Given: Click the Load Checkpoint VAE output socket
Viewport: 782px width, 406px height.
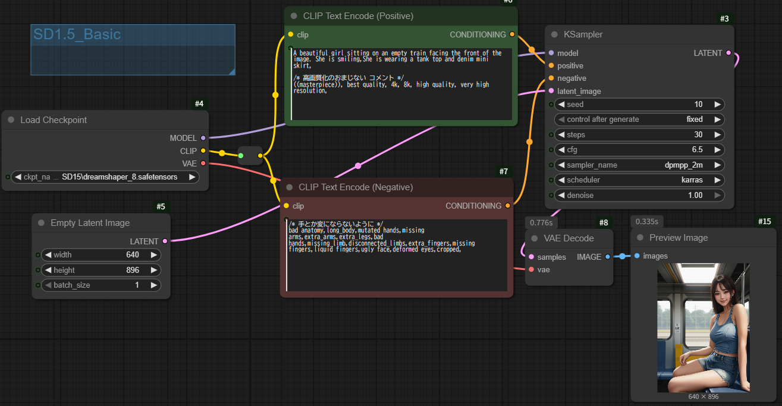Looking at the screenshot, I should pos(203,163).
